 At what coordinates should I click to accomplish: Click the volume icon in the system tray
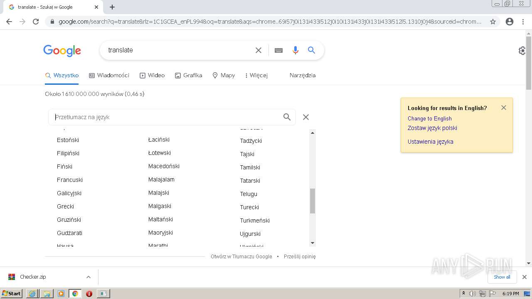click(x=473, y=294)
